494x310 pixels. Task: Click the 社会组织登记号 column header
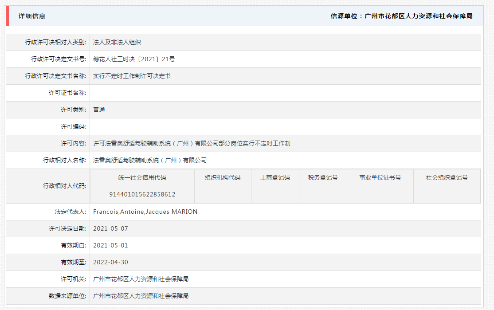(447, 178)
